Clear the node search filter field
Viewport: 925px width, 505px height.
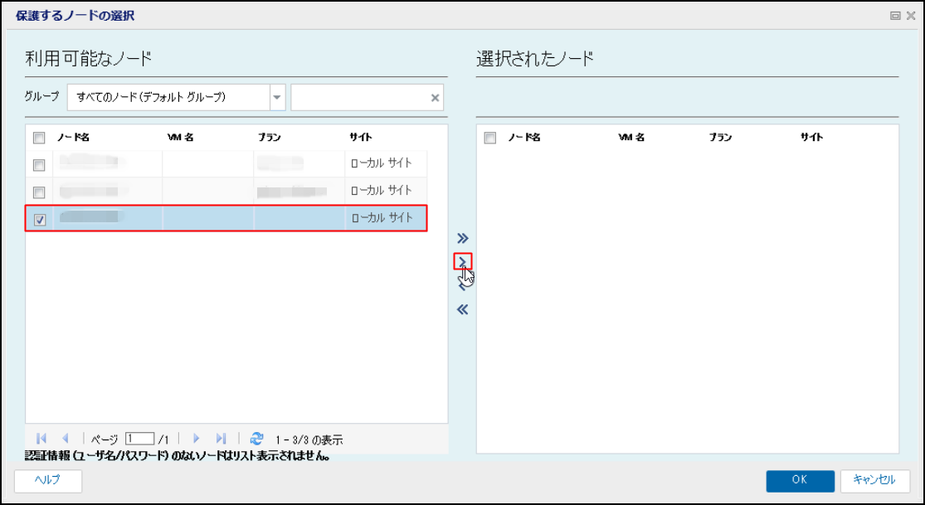coord(435,98)
